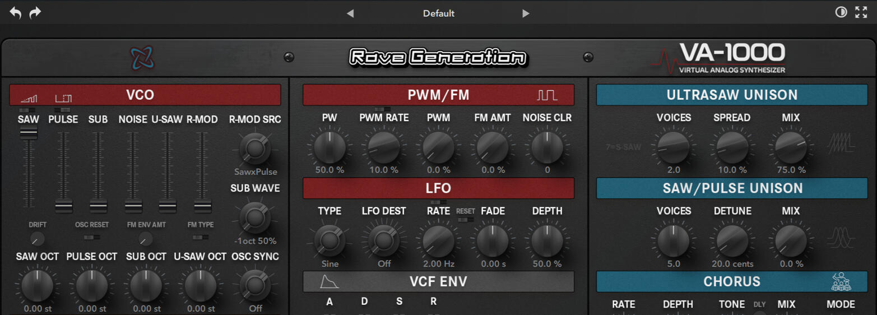Click the U-SAW OCT knob

pyautogui.click(x=200, y=286)
